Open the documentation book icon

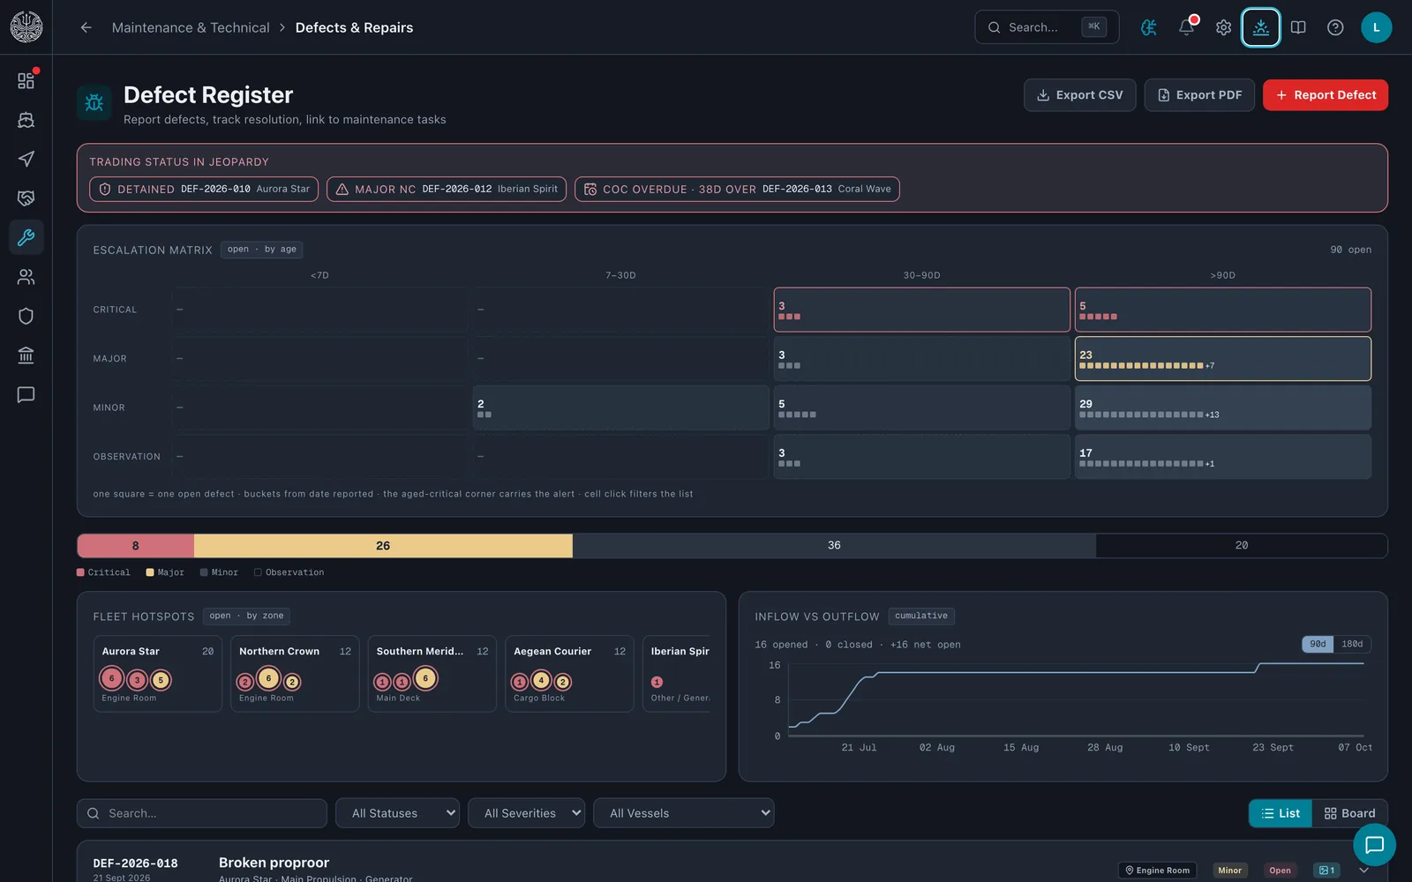1298,27
